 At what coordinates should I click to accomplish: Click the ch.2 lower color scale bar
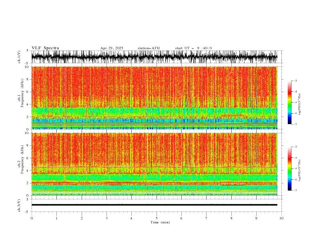(x=289, y=169)
